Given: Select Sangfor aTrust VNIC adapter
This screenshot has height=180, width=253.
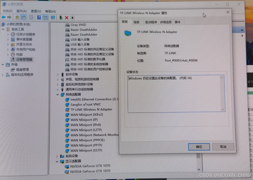Looking at the screenshot, I should pos(86,104).
